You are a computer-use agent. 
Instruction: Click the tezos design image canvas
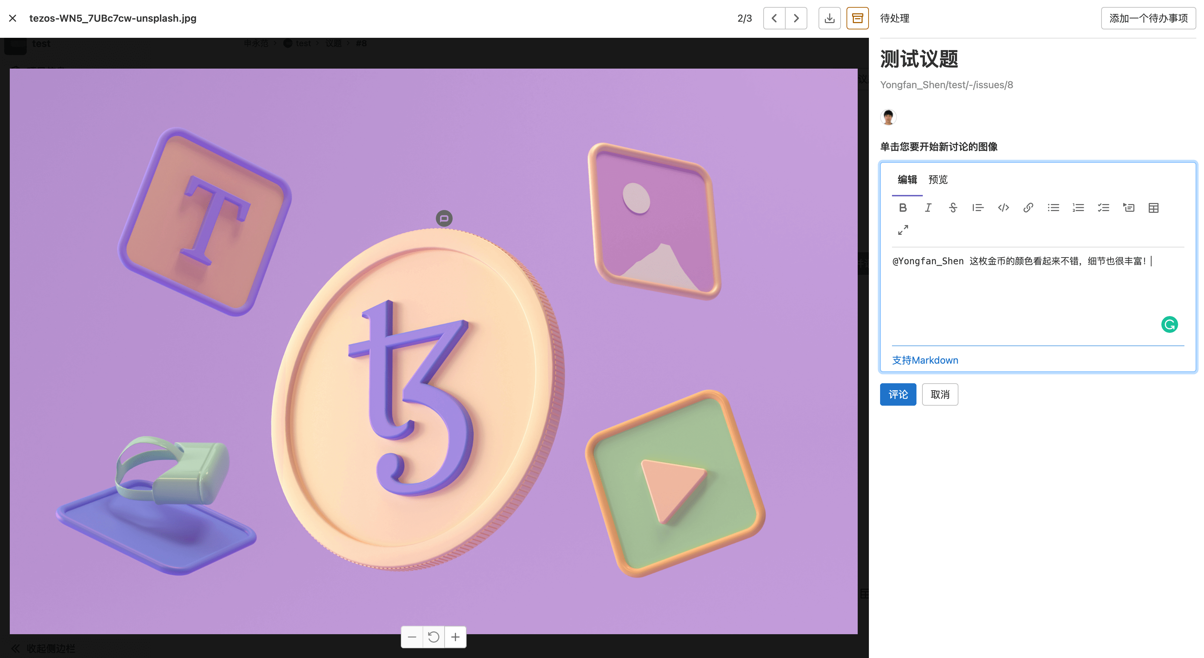pyautogui.click(x=433, y=351)
